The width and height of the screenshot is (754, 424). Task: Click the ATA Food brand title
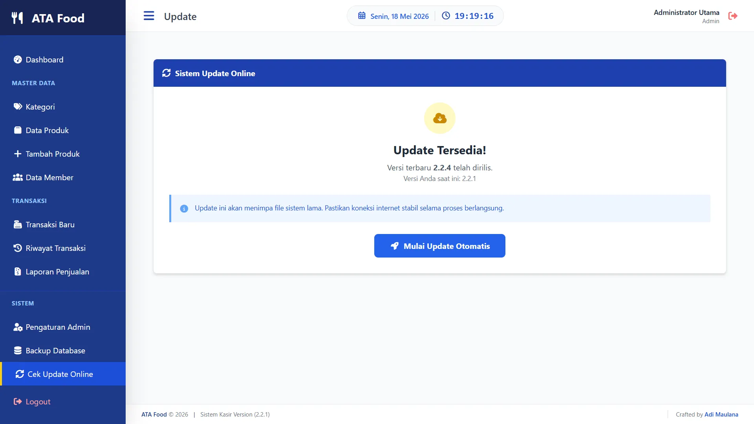(x=58, y=18)
